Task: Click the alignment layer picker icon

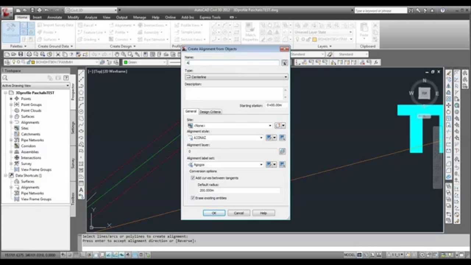Action: pos(282,151)
